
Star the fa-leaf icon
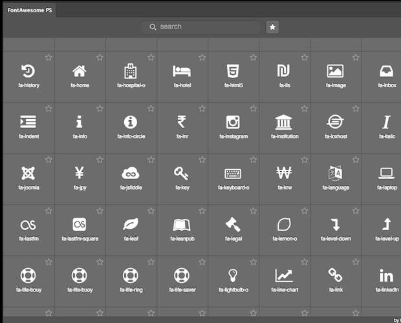coord(151,211)
